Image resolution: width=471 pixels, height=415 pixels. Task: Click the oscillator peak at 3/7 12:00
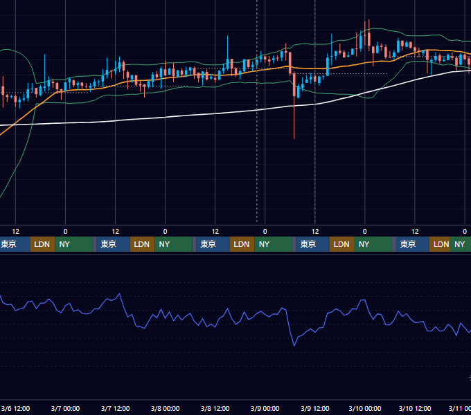[x=120, y=294]
